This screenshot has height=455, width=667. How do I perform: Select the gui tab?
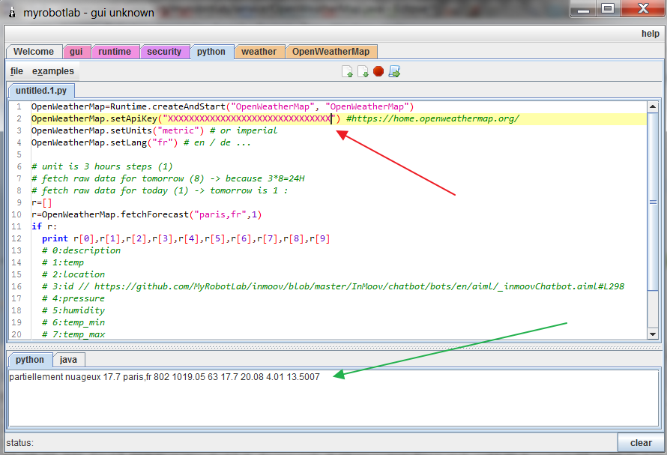76,52
